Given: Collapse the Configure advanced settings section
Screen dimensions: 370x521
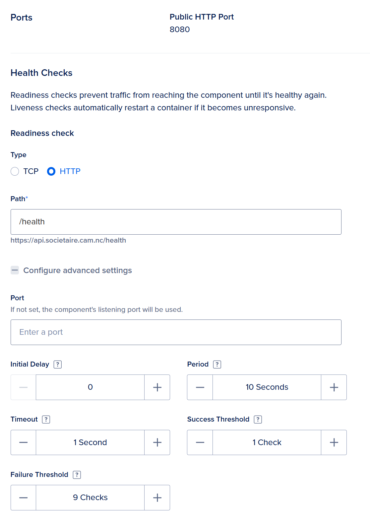Looking at the screenshot, I should [x=15, y=270].
